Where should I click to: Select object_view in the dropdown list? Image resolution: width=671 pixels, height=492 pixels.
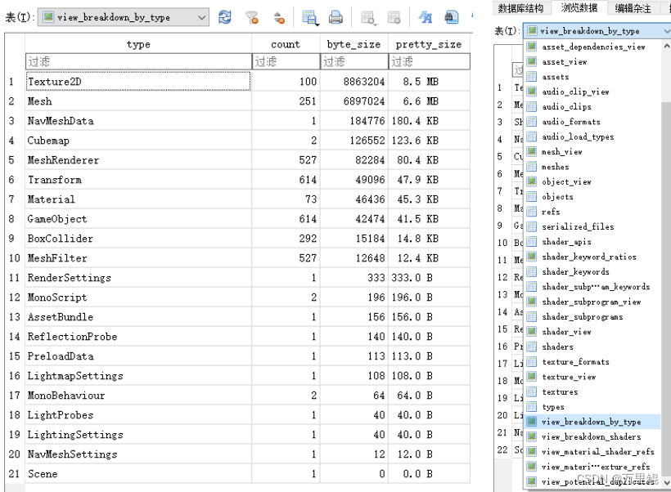pyautogui.click(x=593, y=181)
